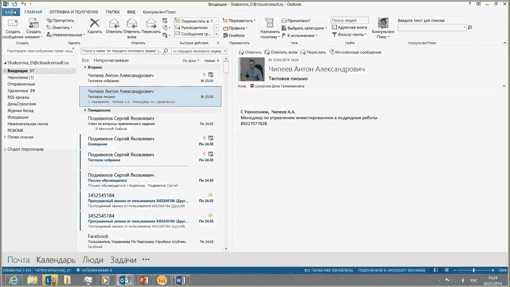Open the navigation options ellipsis
The image size is (510, 287).
pos(146,259)
